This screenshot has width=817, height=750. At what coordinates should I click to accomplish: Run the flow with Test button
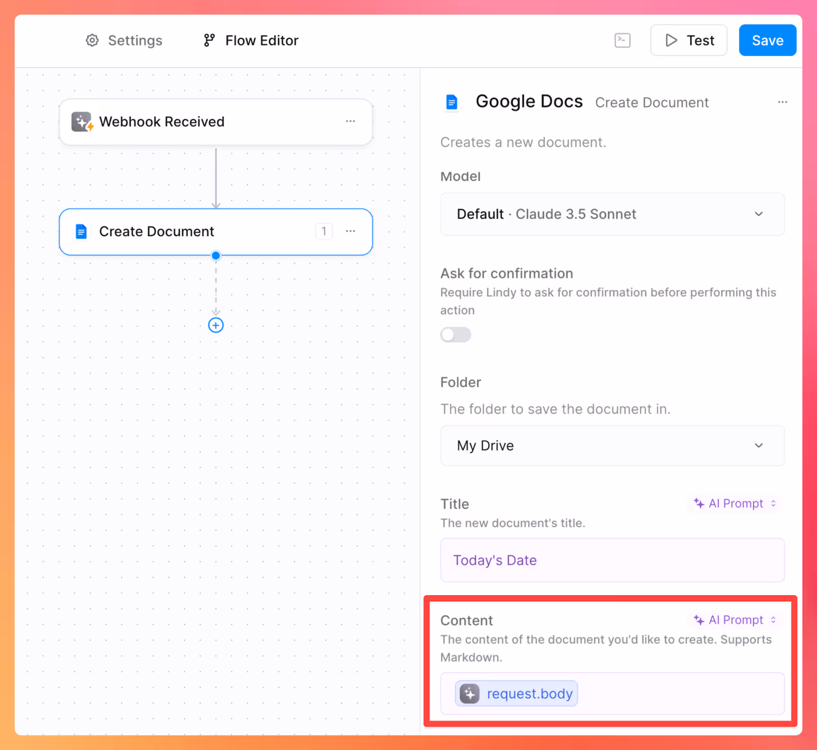pyautogui.click(x=688, y=40)
